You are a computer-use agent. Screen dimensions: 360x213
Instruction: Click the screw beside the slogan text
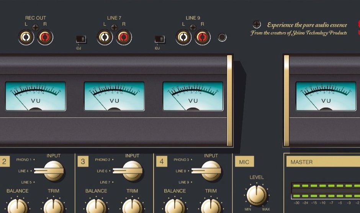(x=257, y=25)
